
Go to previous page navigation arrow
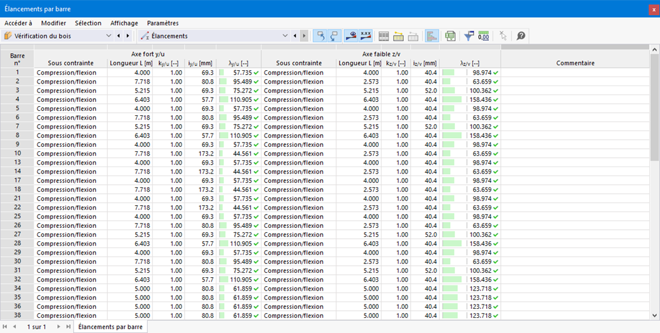point(15,327)
